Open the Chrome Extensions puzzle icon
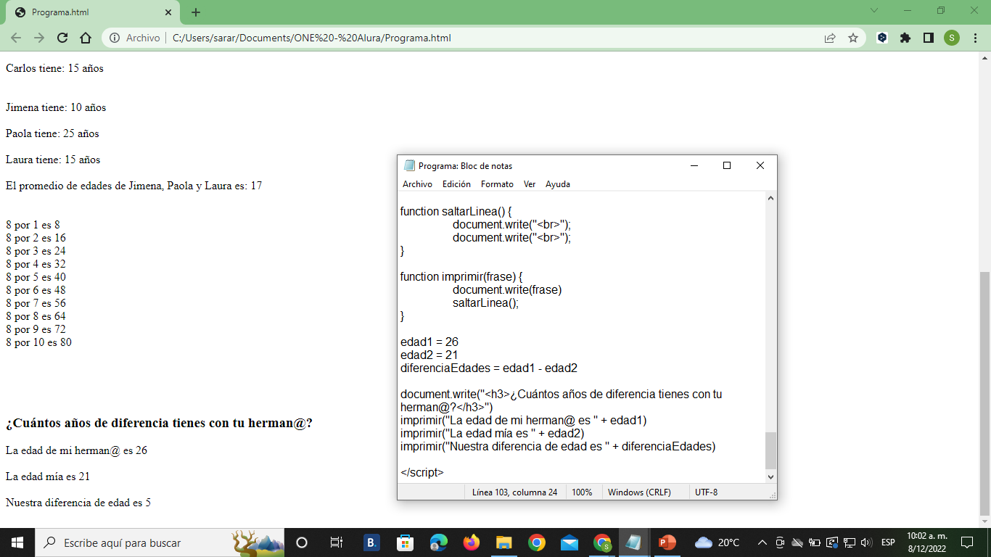Viewport: 991px width, 557px height. point(905,38)
